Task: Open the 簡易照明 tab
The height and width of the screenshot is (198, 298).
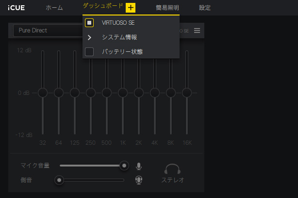Action: coord(167,8)
